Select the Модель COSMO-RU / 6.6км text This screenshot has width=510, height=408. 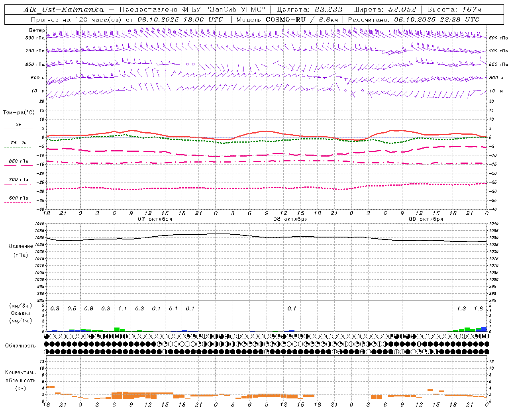287,20
